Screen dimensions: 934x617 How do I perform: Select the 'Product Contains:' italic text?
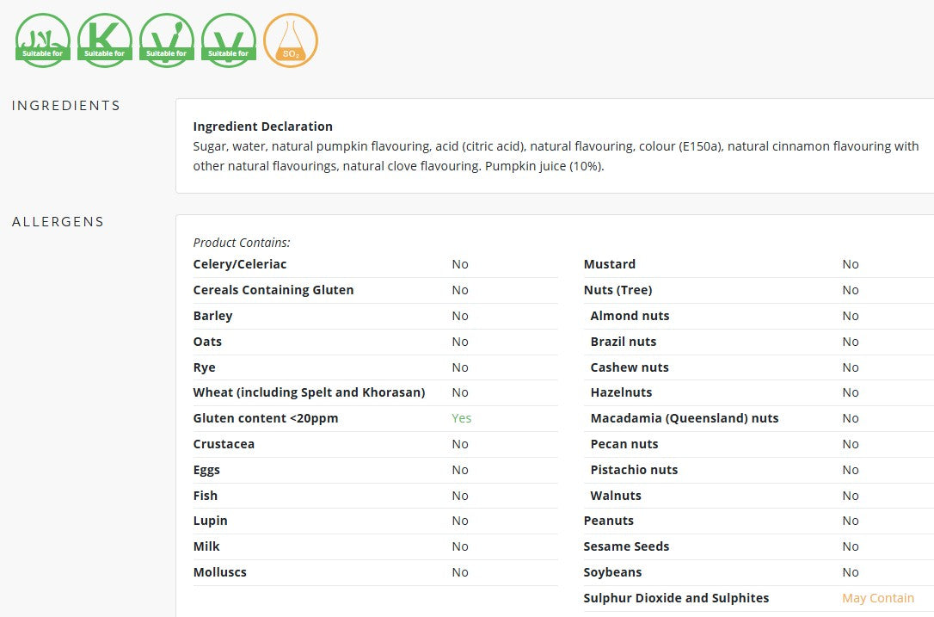tap(242, 243)
